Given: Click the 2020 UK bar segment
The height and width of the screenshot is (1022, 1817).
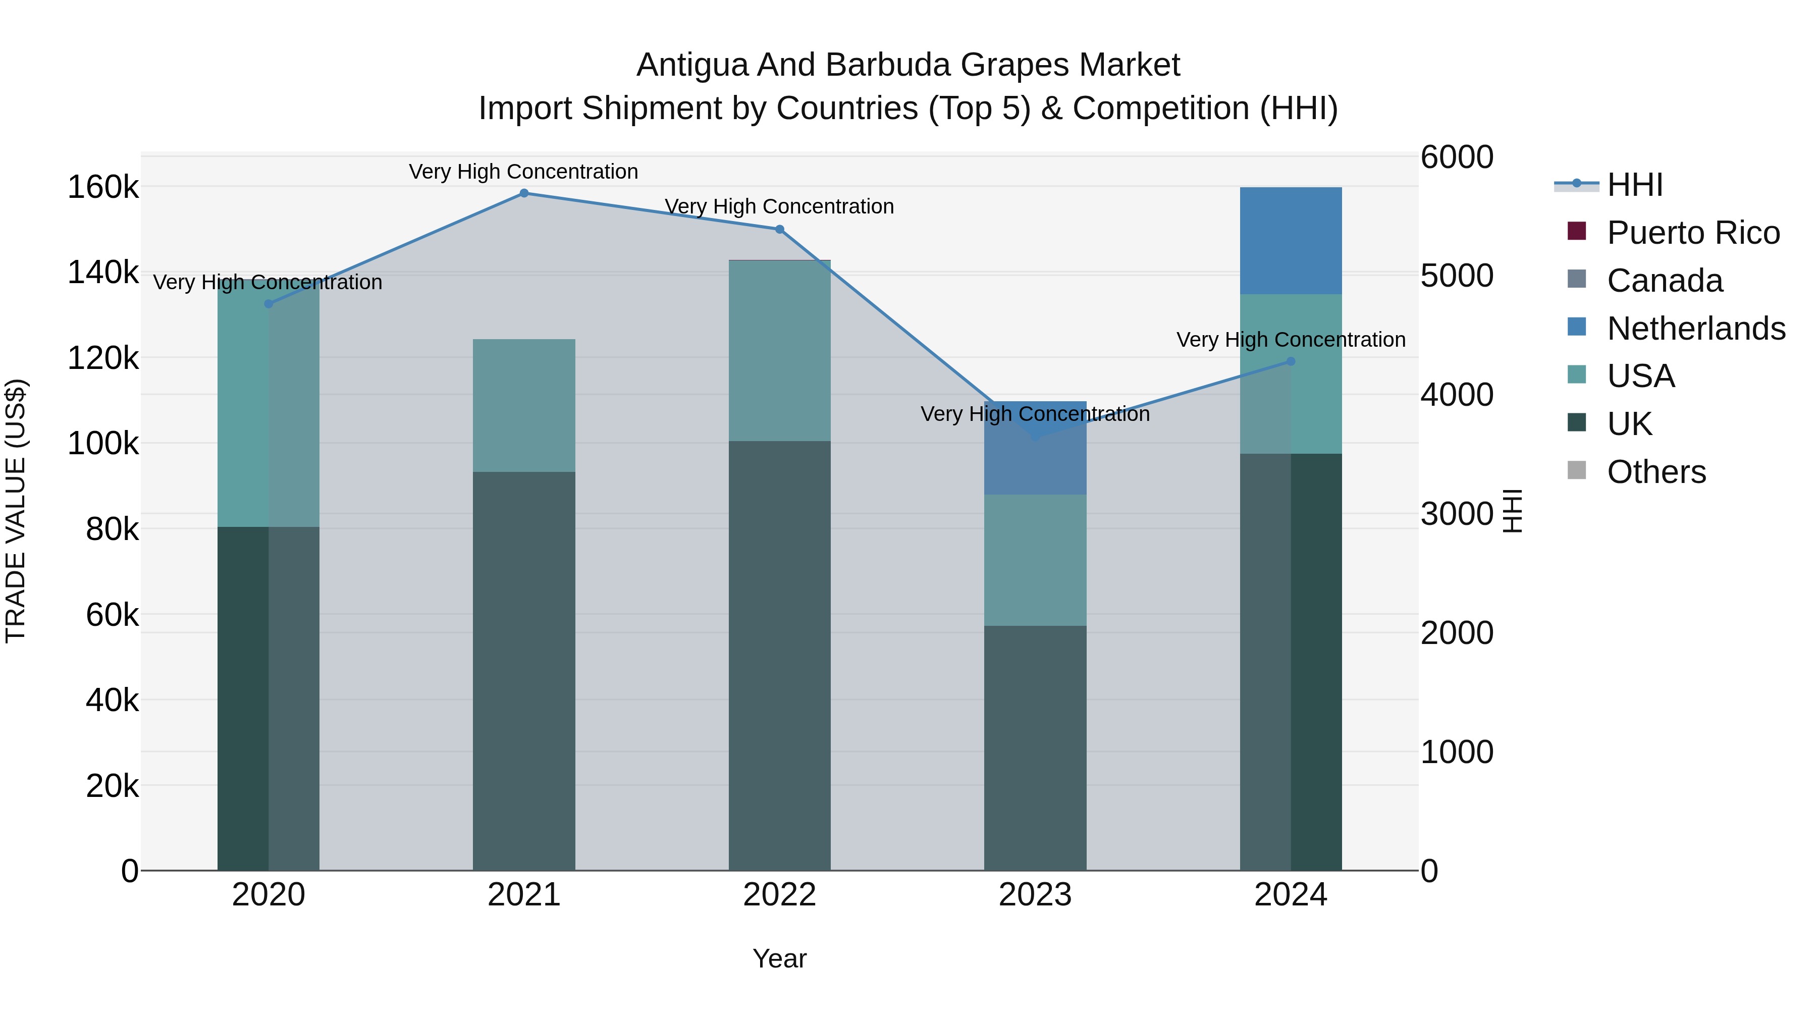Looking at the screenshot, I should tap(268, 698).
